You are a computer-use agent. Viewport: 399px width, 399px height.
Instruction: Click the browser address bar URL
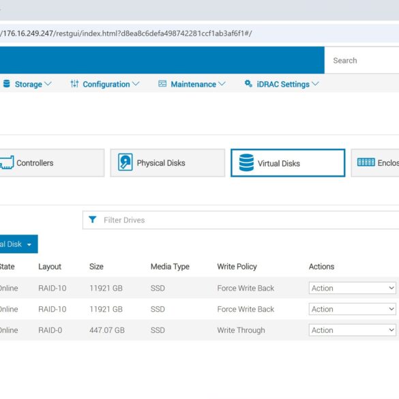pos(126,33)
